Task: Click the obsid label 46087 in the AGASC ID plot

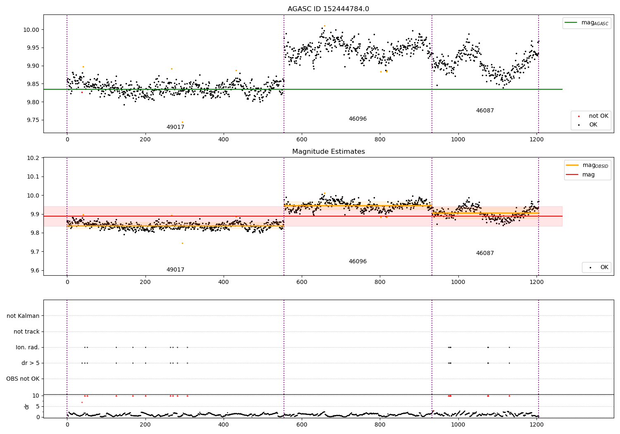Action: tap(485, 111)
